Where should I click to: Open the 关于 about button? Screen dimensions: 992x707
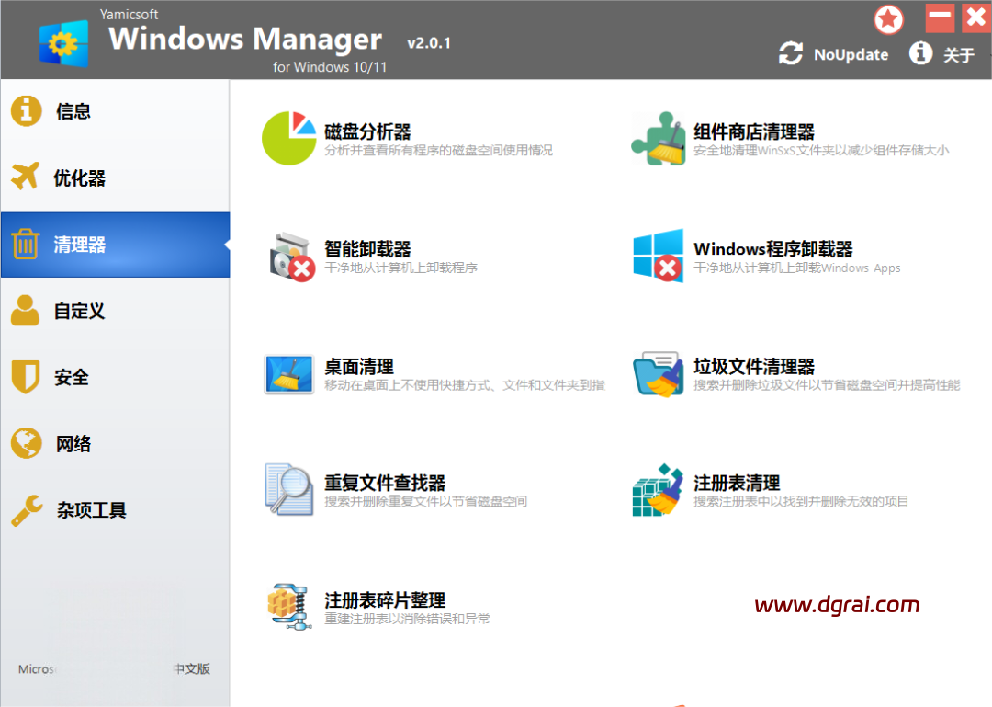point(942,55)
